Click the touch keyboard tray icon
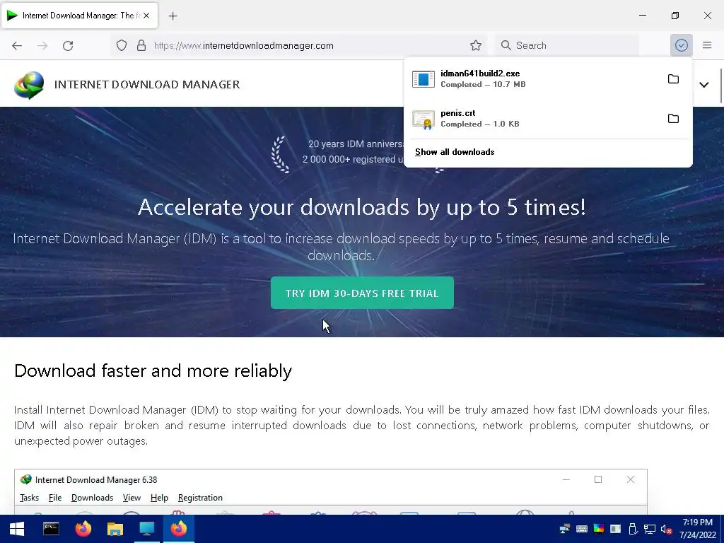This screenshot has width=724, height=543. point(582,529)
